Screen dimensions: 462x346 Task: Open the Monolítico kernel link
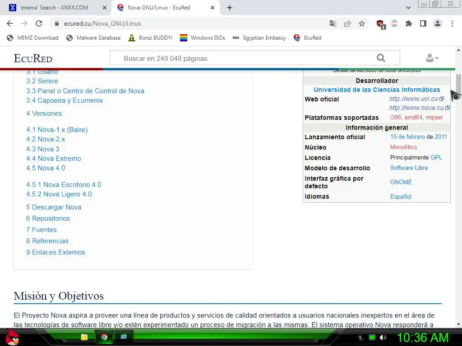pyautogui.click(x=403, y=147)
